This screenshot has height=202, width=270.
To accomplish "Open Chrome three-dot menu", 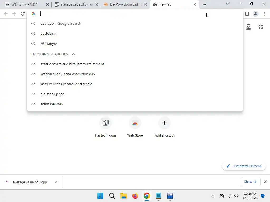I will (x=264, y=14).
